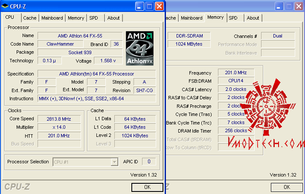Open About tab in the background window
This screenshot has width=305, height=194.
click(253, 18)
